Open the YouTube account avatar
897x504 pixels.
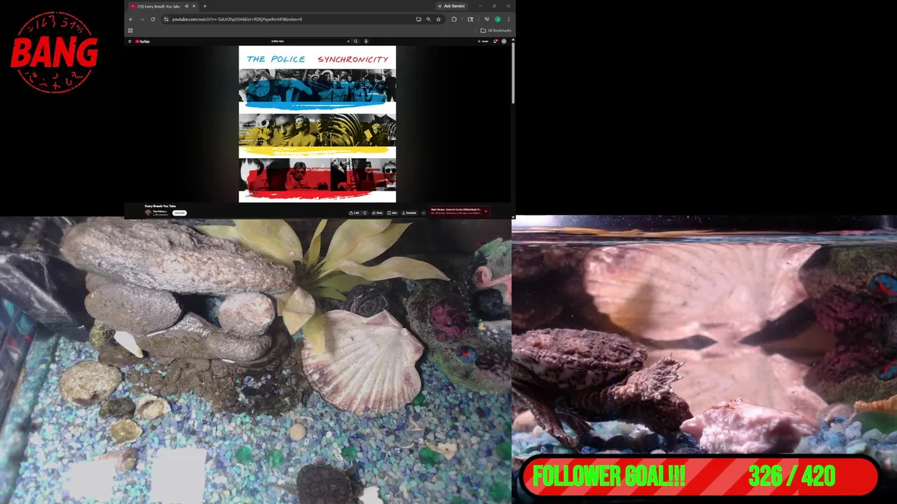point(504,41)
